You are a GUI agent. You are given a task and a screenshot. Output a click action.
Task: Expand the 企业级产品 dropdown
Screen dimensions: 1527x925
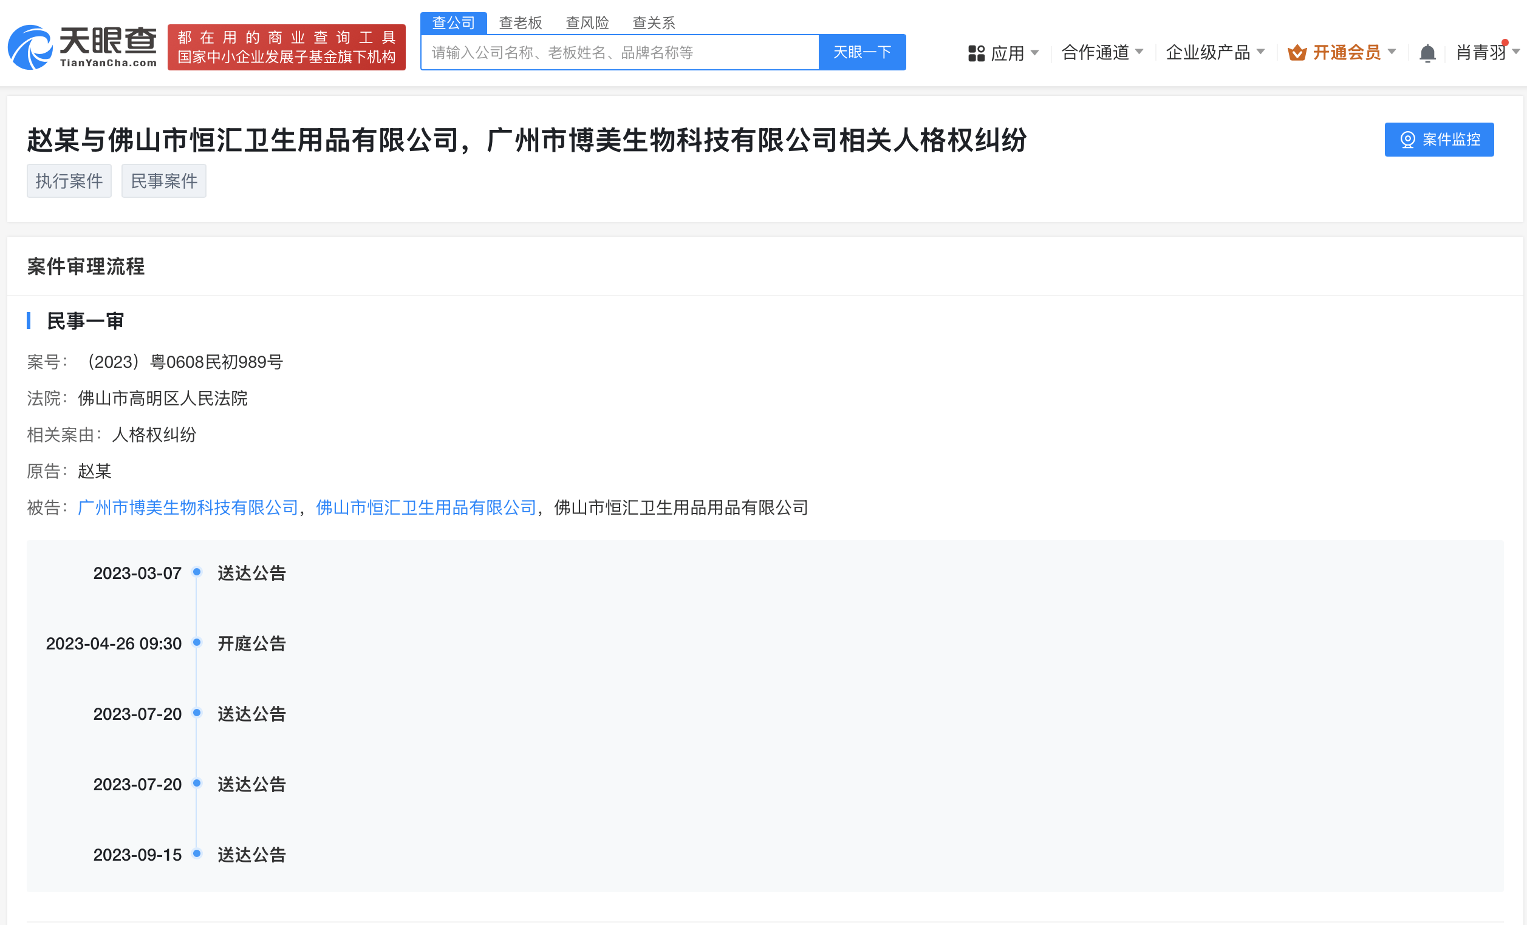click(x=1215, y=53)
